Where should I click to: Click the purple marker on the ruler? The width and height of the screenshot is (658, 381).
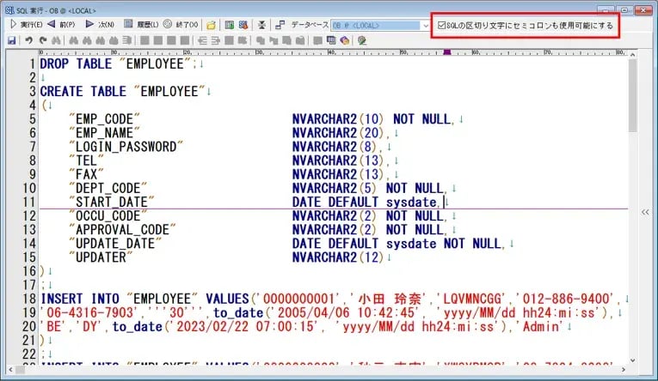446,52
